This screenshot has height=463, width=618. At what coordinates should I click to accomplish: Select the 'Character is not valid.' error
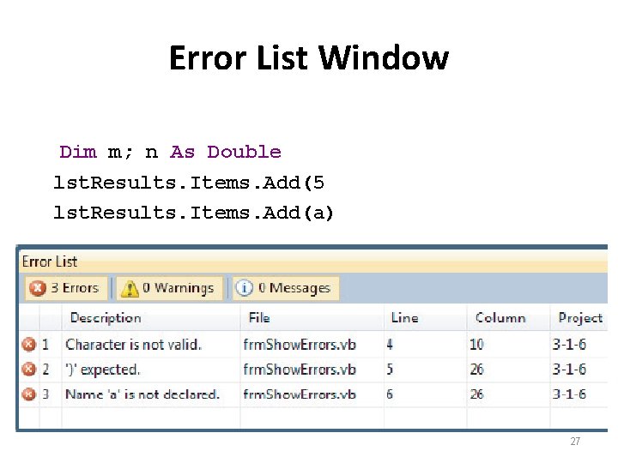click(133, 345)
